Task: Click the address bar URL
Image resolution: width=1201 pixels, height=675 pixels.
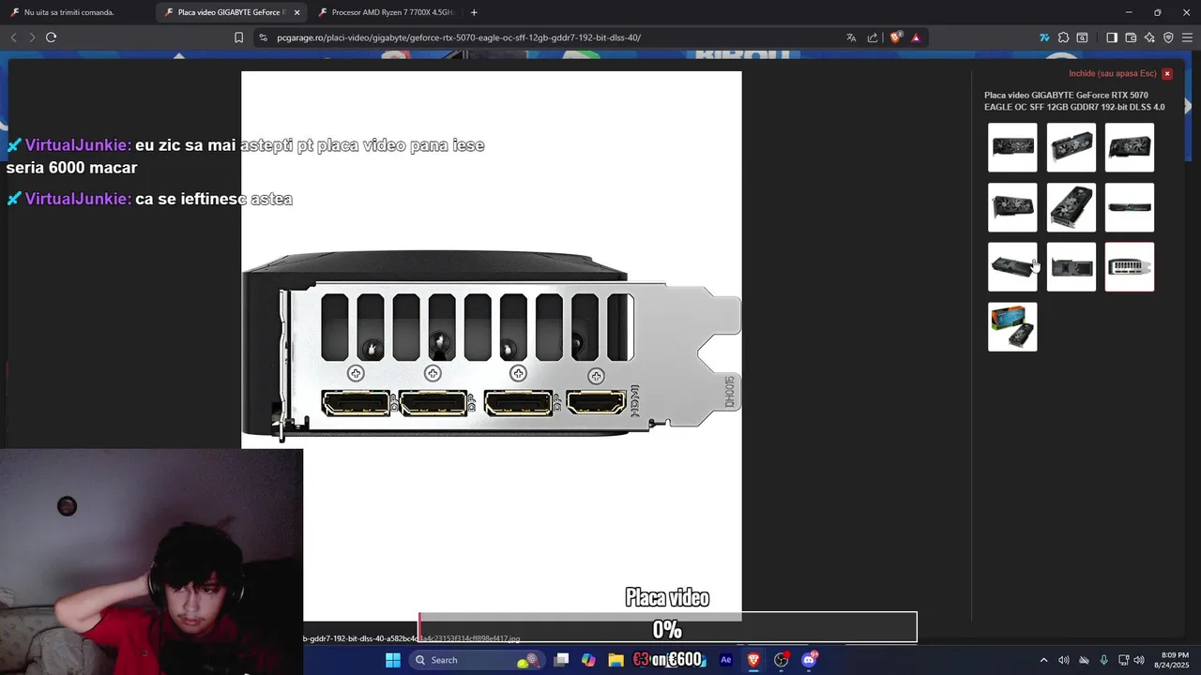Action: tap(459, 37)
